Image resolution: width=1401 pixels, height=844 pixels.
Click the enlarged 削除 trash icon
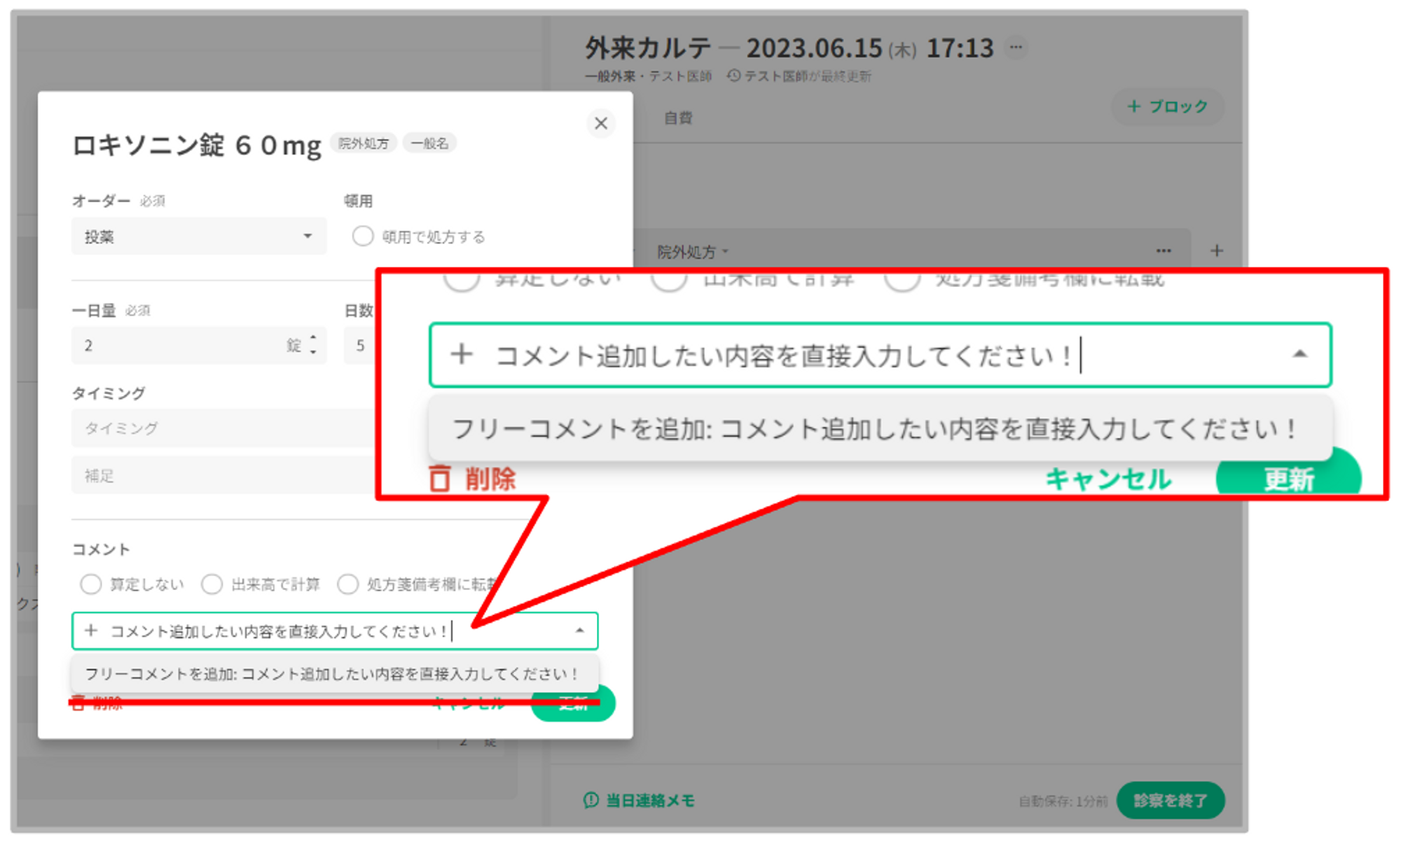(440, 479)
